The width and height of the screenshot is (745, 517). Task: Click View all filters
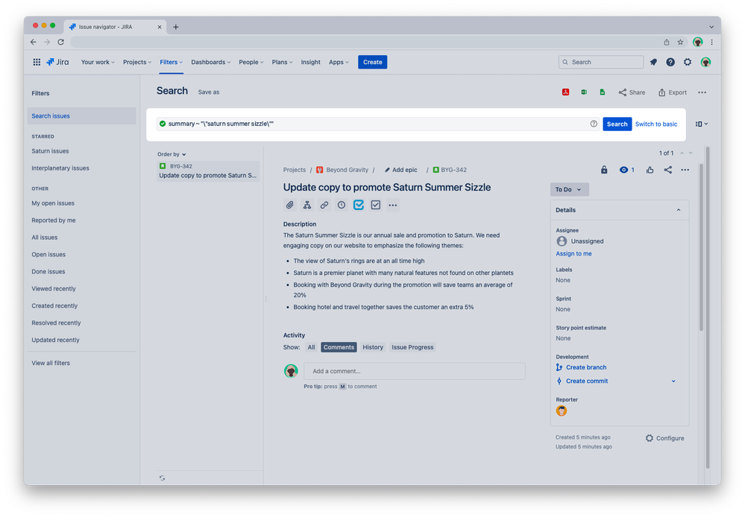(x=51, y=363)
